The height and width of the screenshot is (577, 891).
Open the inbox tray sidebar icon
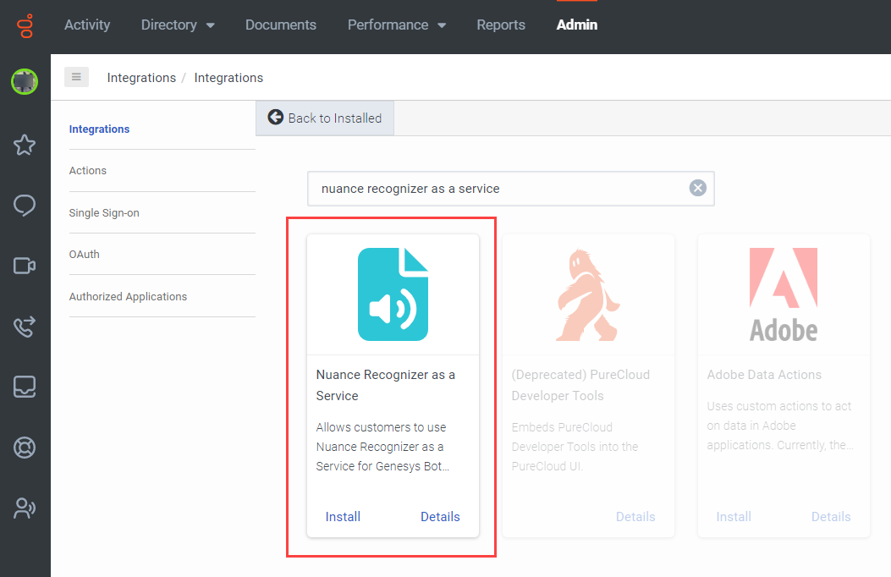point(25,387)
